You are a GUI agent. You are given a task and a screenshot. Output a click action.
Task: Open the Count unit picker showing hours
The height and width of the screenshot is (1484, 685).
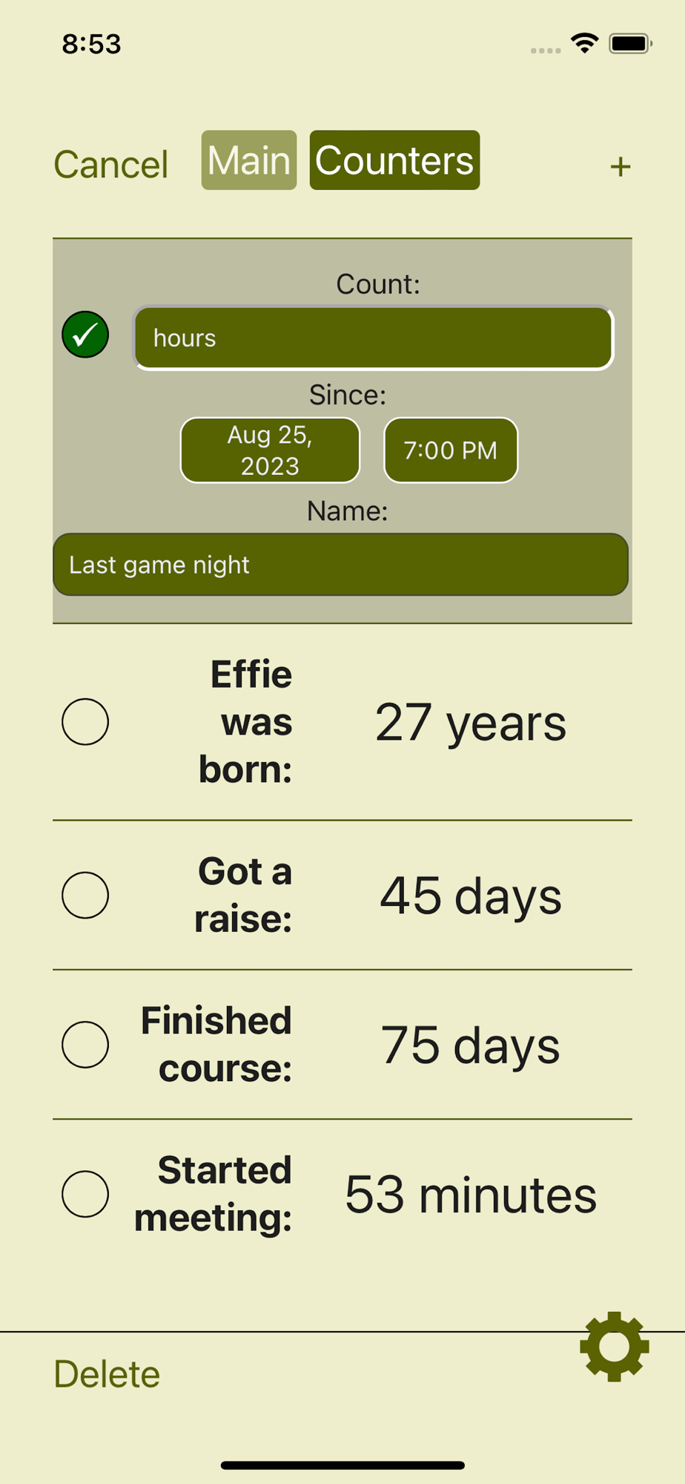[374, 338]
